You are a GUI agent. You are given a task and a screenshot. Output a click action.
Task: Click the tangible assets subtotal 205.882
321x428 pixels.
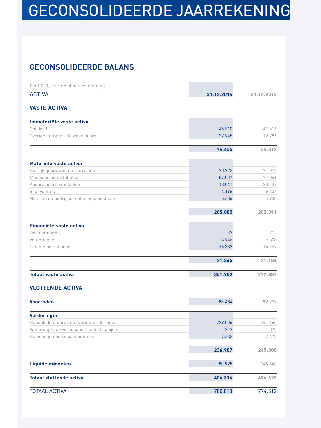pyautogui.click(x=223, y=212)
